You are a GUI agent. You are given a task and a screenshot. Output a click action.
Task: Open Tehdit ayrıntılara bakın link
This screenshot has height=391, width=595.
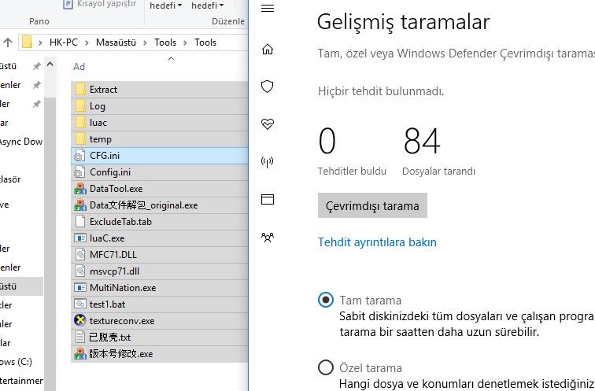[x=377, y=242]
